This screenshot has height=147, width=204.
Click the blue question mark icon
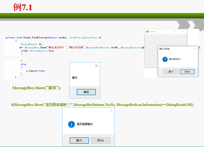coord(165,59)
